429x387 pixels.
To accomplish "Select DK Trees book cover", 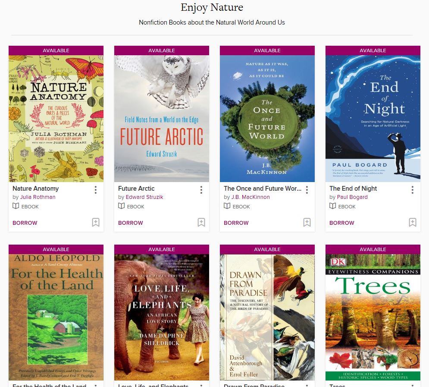I will [x=373, y=317].
